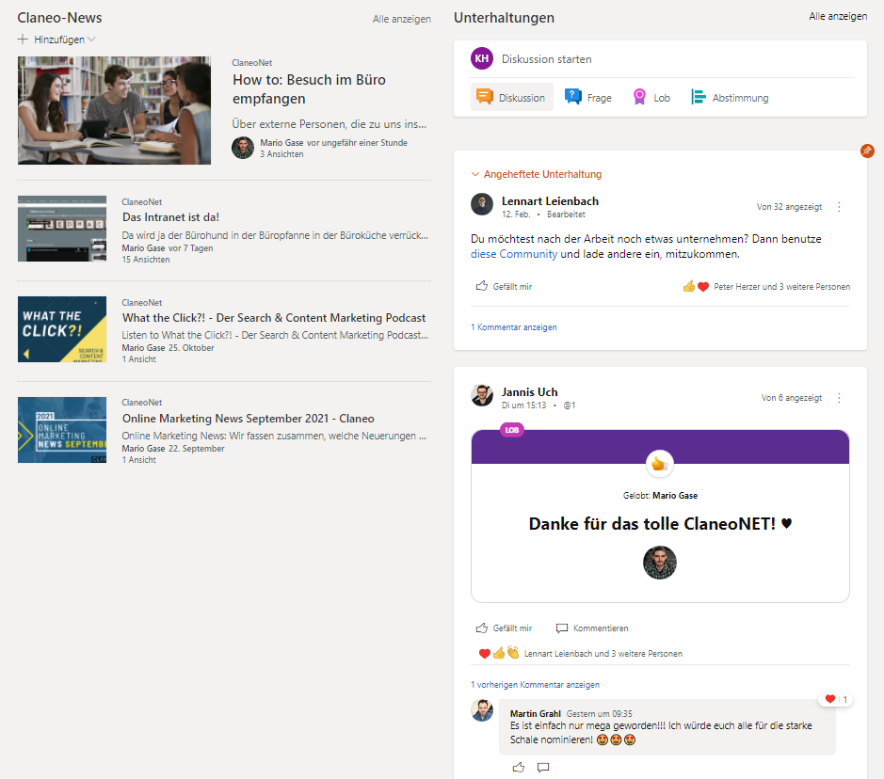Image resolution: width=884 pixels, height=779 pixels.
Task: Select the Lob post type tab
Action: (x=651, y=98)
